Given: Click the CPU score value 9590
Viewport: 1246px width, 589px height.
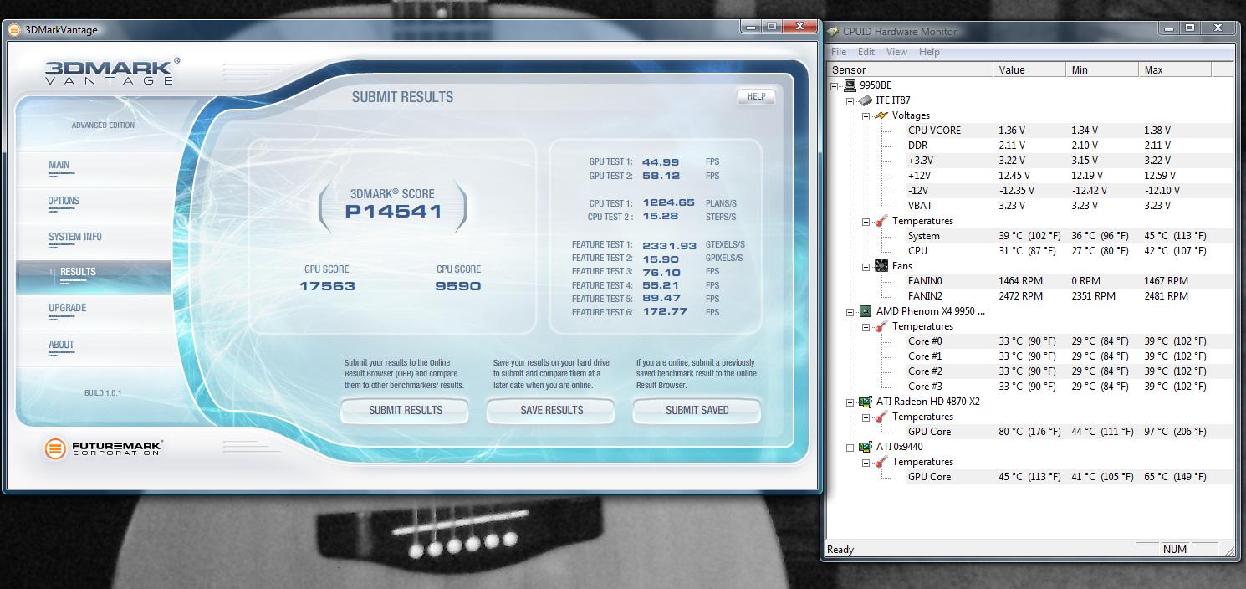Looking at the screenshot, I should point(458,286).
